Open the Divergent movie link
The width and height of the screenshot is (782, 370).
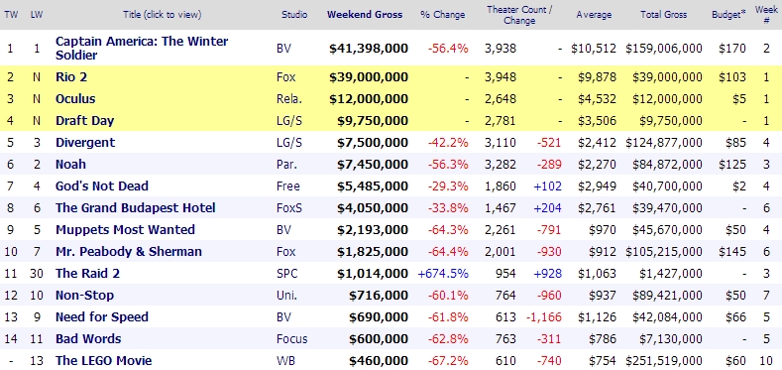coord(85,142)
